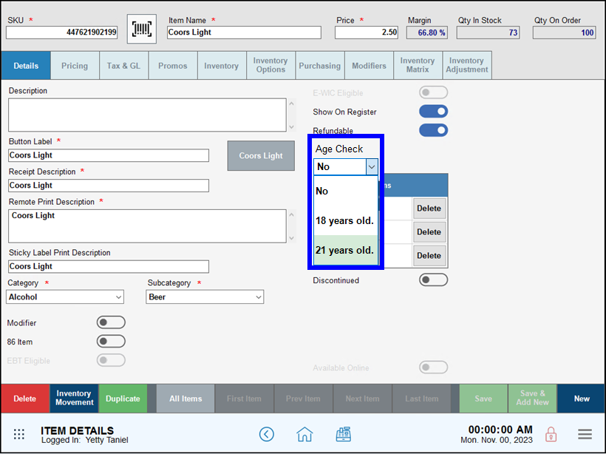606x454 pixels.
Task: Open the Home screen icon
Action: pos(304,434)
